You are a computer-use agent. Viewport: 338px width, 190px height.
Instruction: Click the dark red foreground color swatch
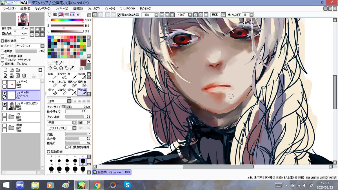(x=84, y=63)
